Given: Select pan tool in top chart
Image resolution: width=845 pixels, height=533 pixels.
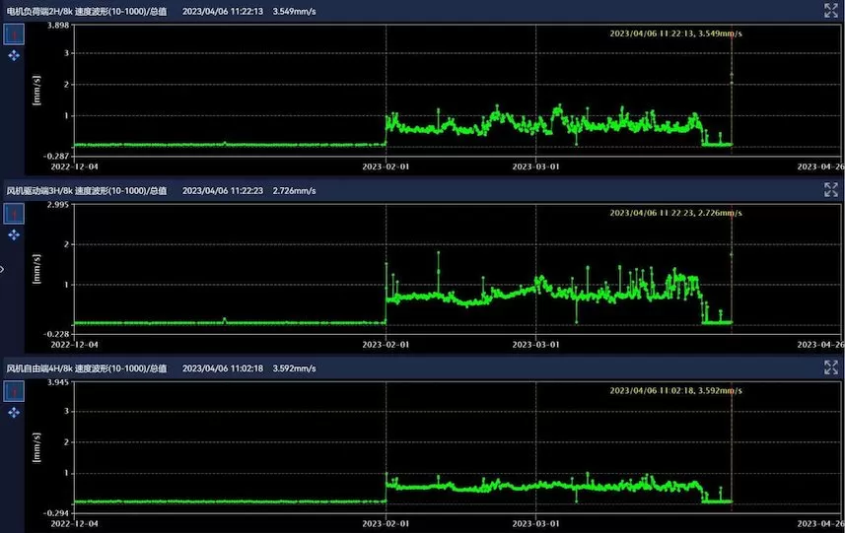Looking at the screenshot, I should [14, 56].
